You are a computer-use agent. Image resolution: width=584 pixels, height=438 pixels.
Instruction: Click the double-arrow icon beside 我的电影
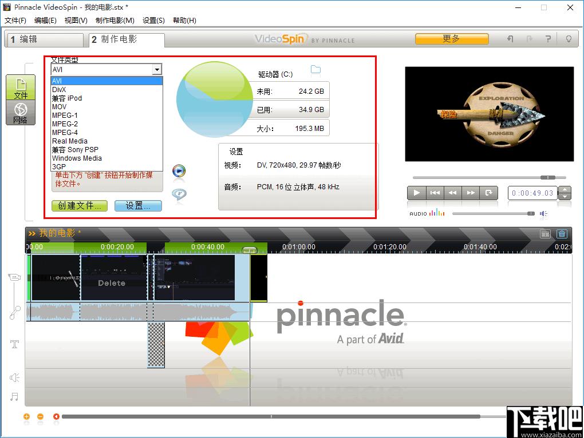pos(31,233)
